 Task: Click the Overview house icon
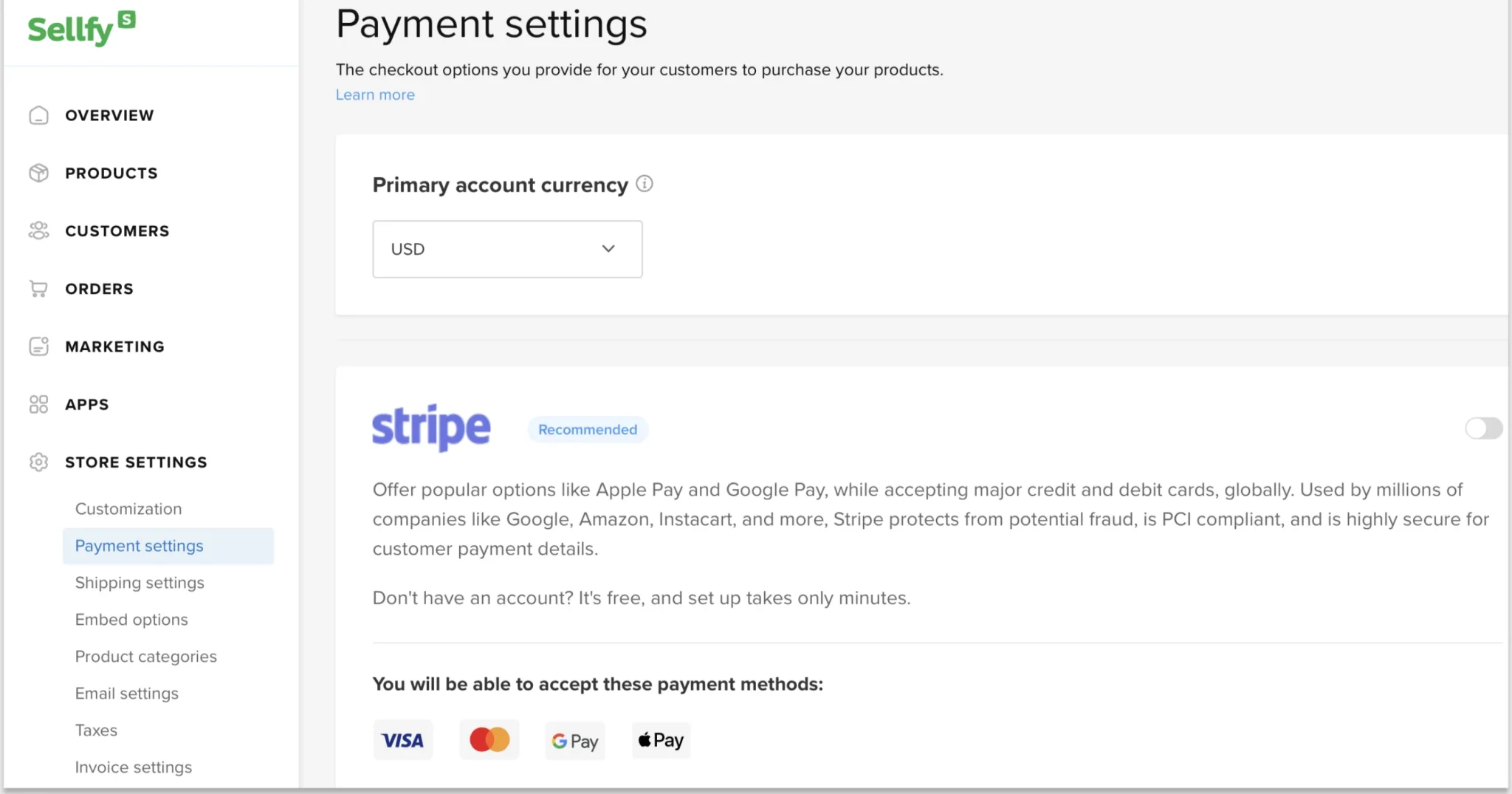(38, 115)
